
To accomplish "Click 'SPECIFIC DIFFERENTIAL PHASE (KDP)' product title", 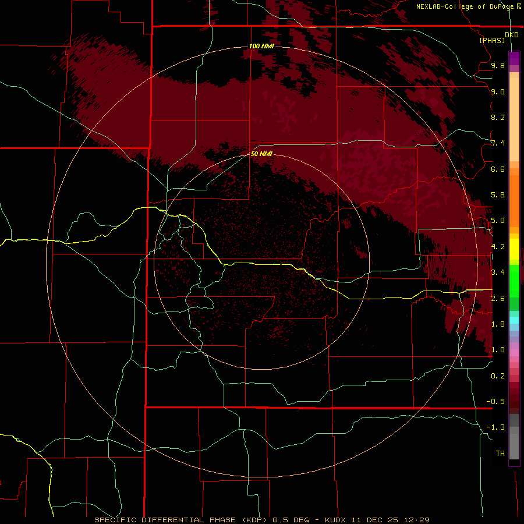I will click(x=180, y=520).
